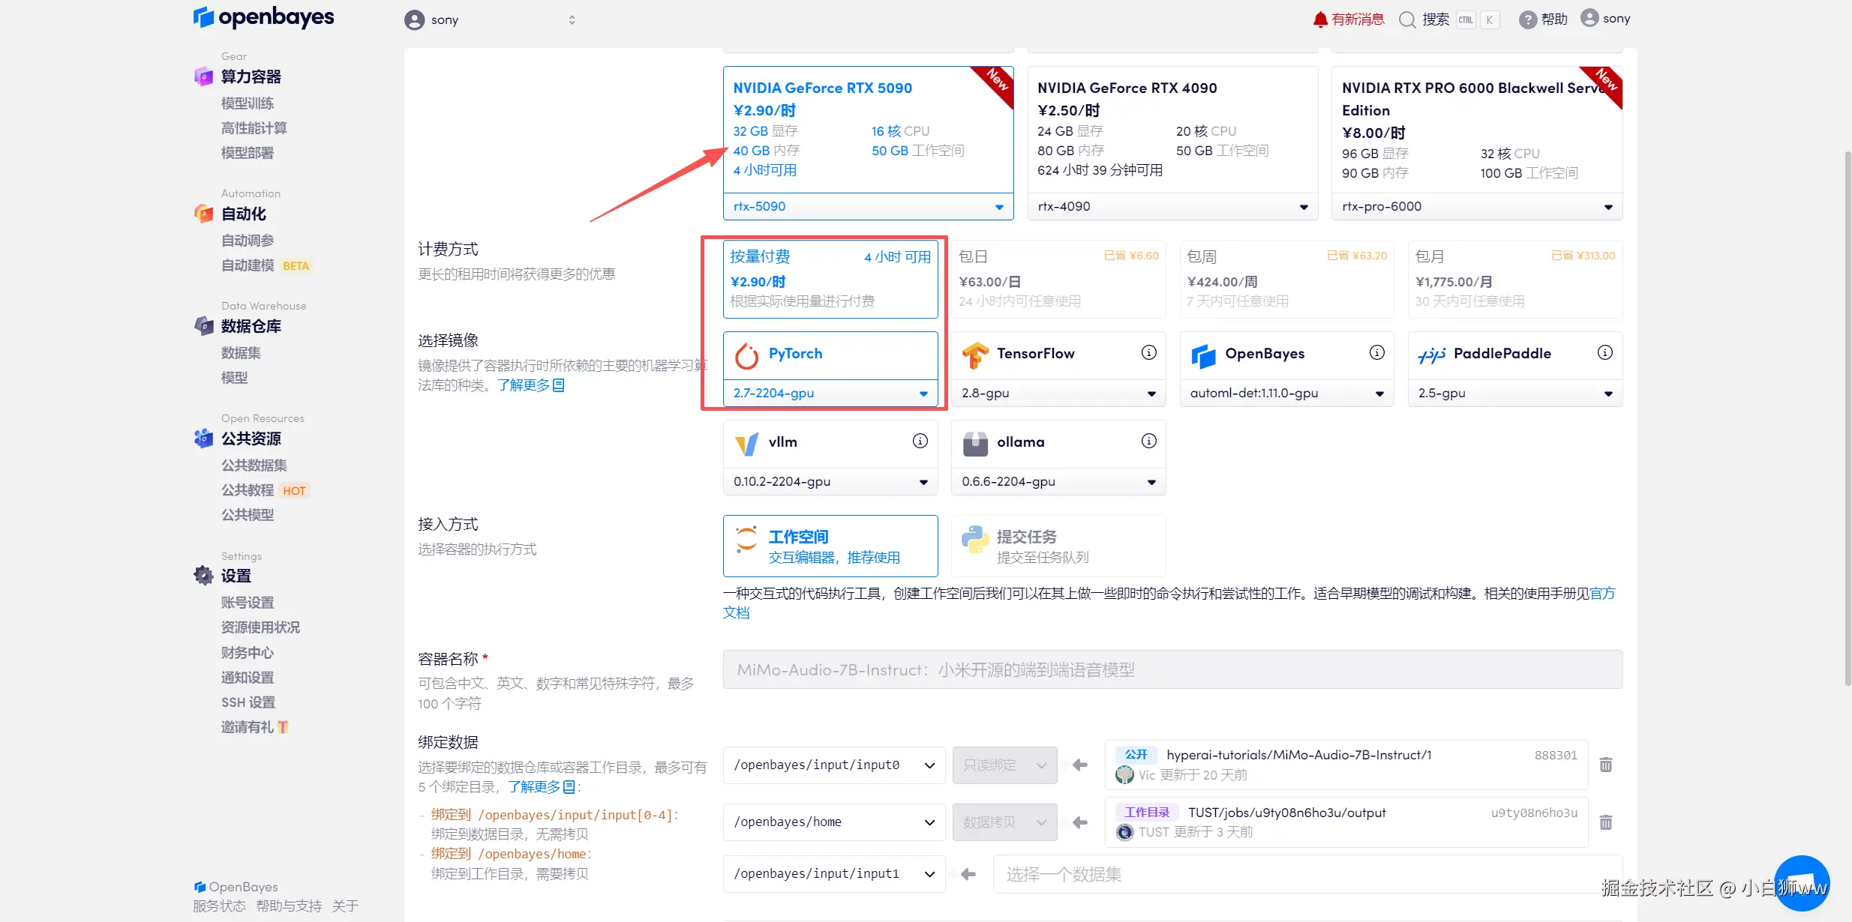Open the /openbayes/home path dropdown

pos(833,822)
